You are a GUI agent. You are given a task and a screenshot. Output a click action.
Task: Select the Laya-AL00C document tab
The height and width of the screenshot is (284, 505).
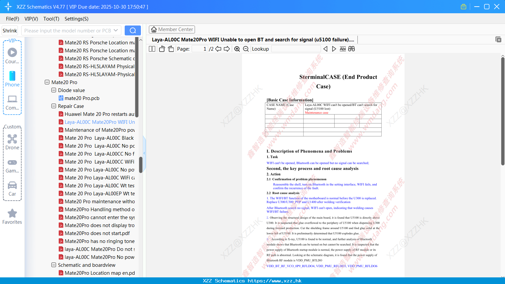253,40
